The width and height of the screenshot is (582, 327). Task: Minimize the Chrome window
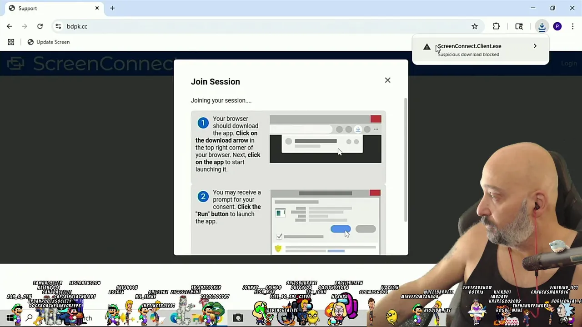pyautogui.click(x=533, y=8)
